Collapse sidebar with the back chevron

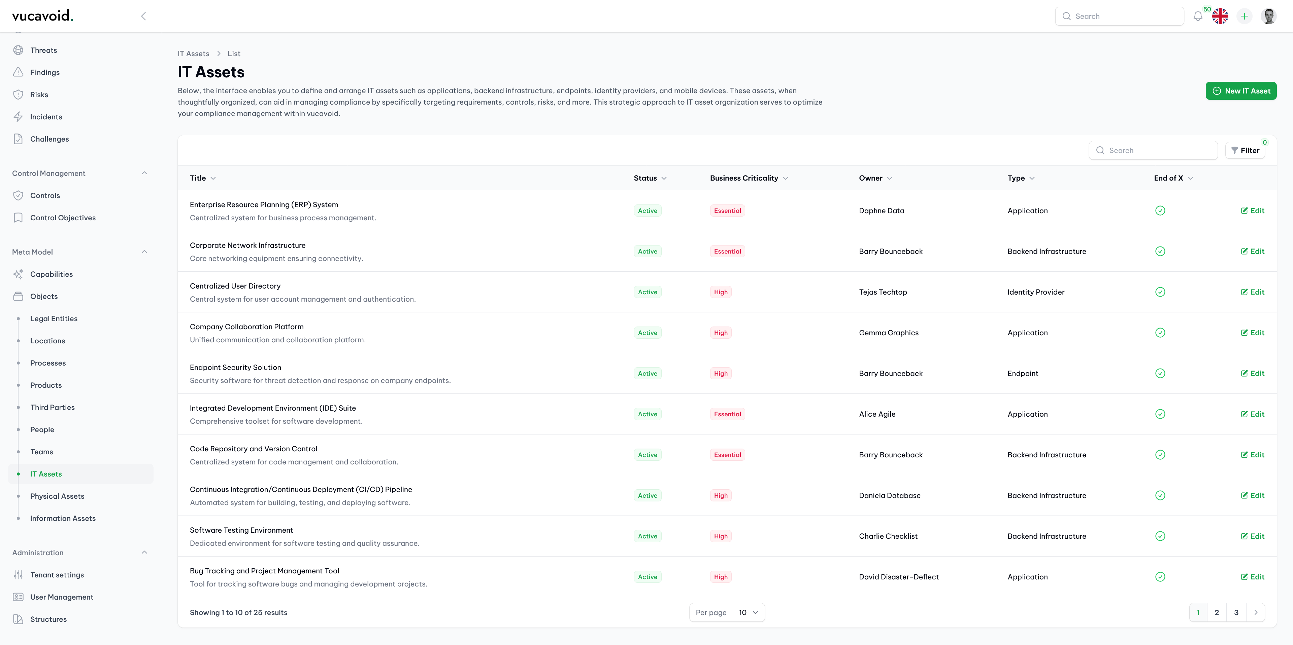tap(143, 16)
